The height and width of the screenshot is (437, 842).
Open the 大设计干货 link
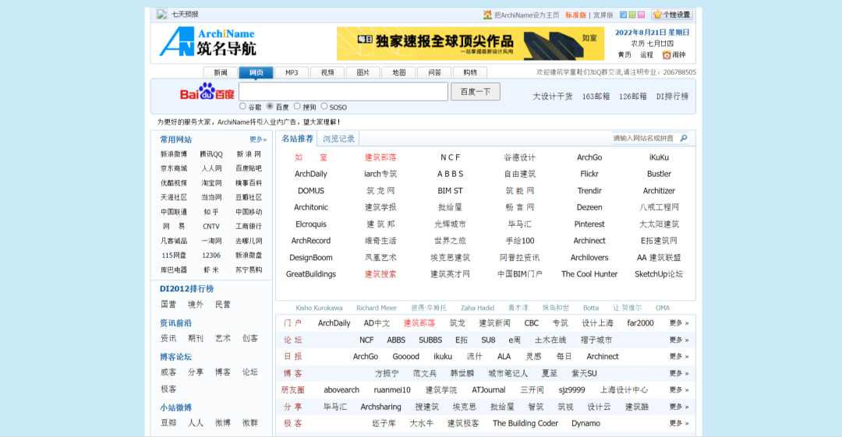pyautogui.click(x=553, y=97)
